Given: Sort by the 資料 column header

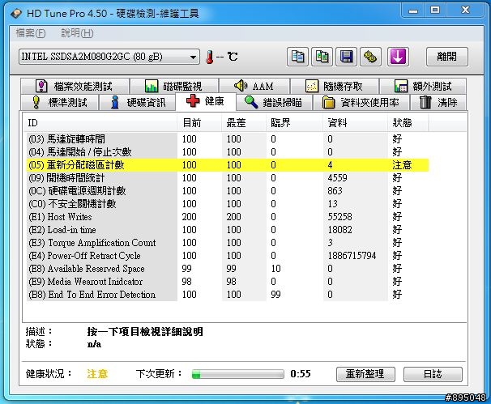Looking at the screenshot, I should tap(356, 123).
